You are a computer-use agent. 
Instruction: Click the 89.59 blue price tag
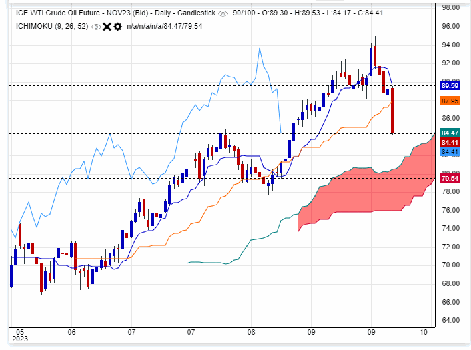pyautogui.click(x=450, y=86)
